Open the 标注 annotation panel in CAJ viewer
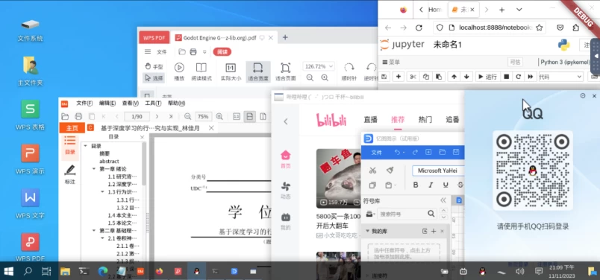Screen dimensions: 600x280 [x=70, y=174]
